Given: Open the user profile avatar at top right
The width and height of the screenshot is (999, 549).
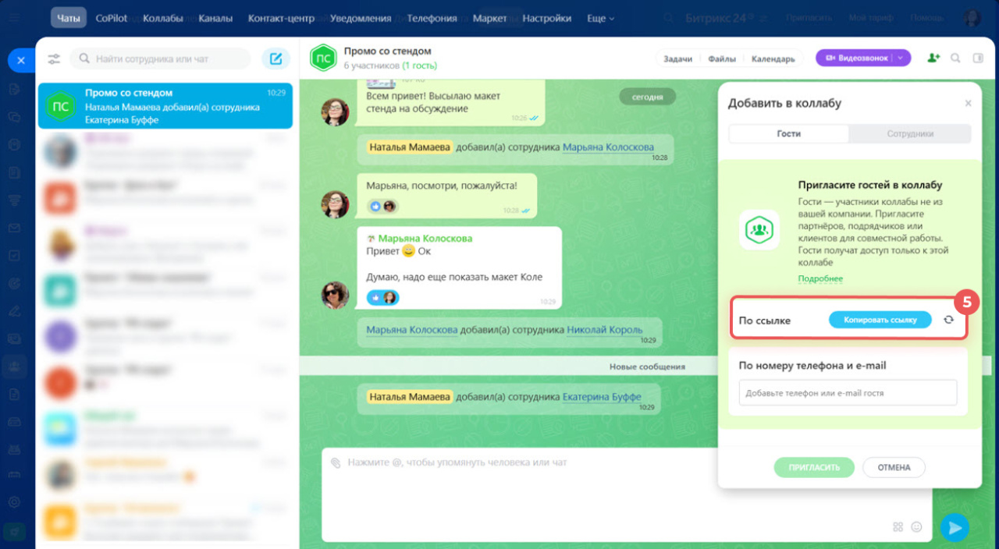Looking at the screenshot, I should (x=972, y=18).
